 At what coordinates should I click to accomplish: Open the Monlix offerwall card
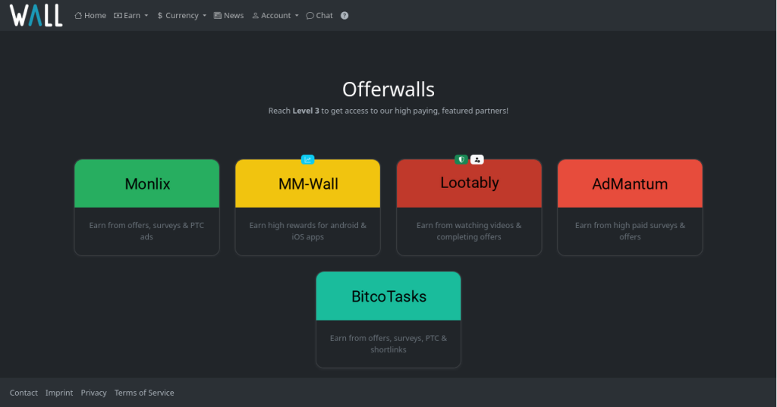(x=146, y=208)
